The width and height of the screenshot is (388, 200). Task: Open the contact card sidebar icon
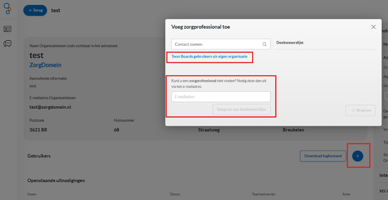pos(8,29)
